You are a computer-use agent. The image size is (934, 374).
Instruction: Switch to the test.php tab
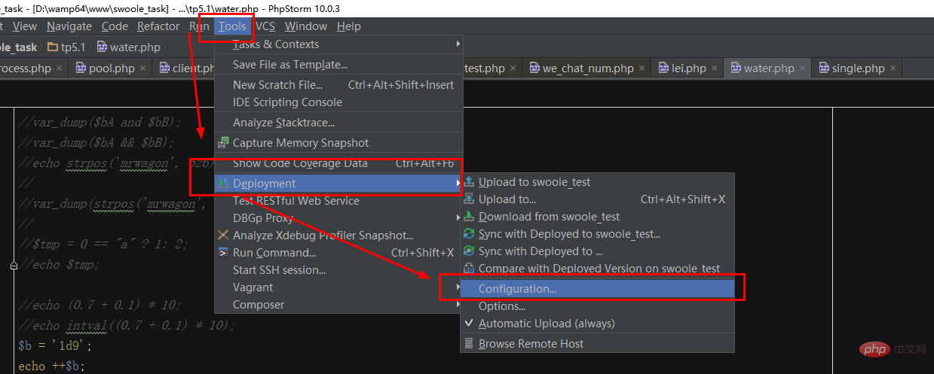tap(485, 68)
